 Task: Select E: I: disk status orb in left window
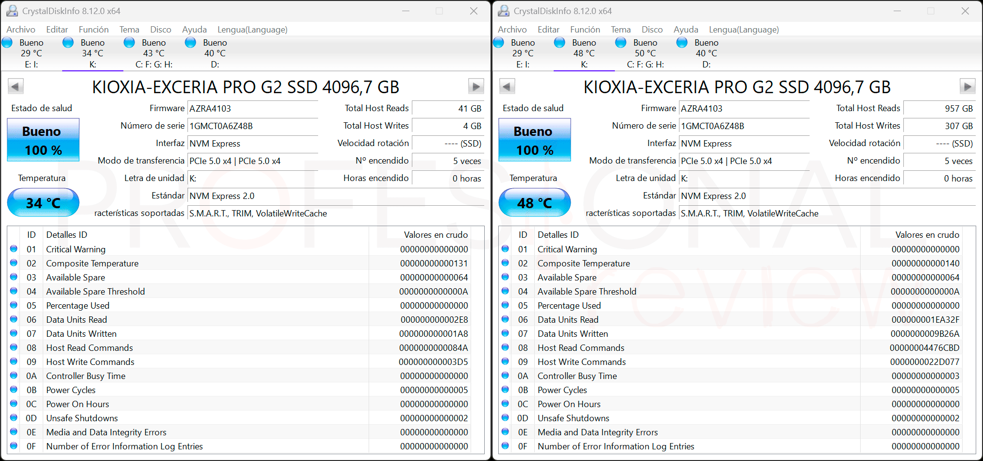coord(7,43)
